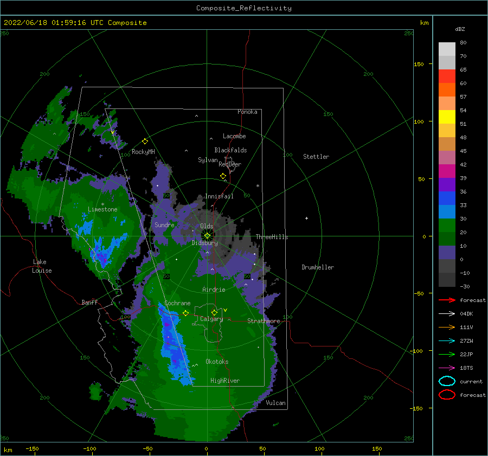Select the bright green 20-30 dBZ swatch
The image size is (488, 456).
pyautogui.click(x=447, y=226)
